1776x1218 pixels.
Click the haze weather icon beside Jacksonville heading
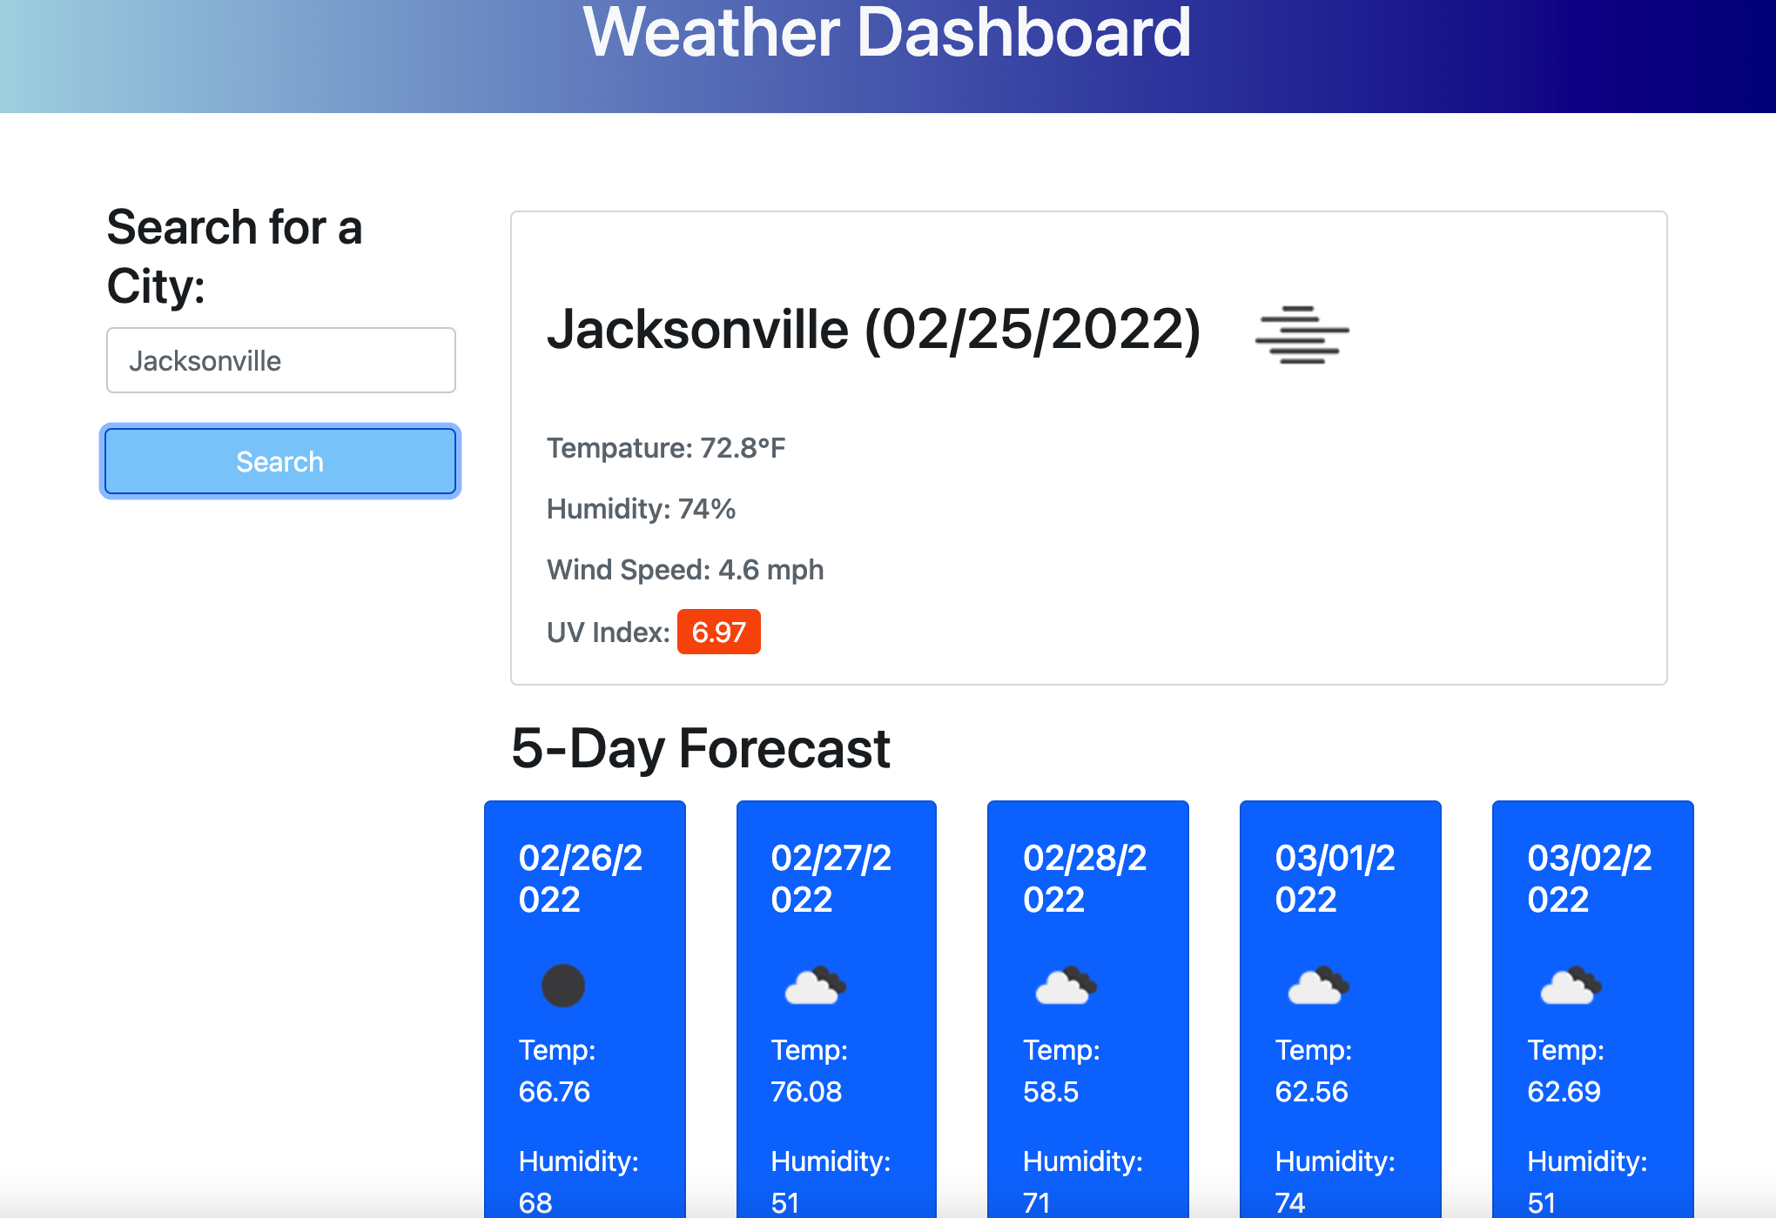coord(1303,333)
